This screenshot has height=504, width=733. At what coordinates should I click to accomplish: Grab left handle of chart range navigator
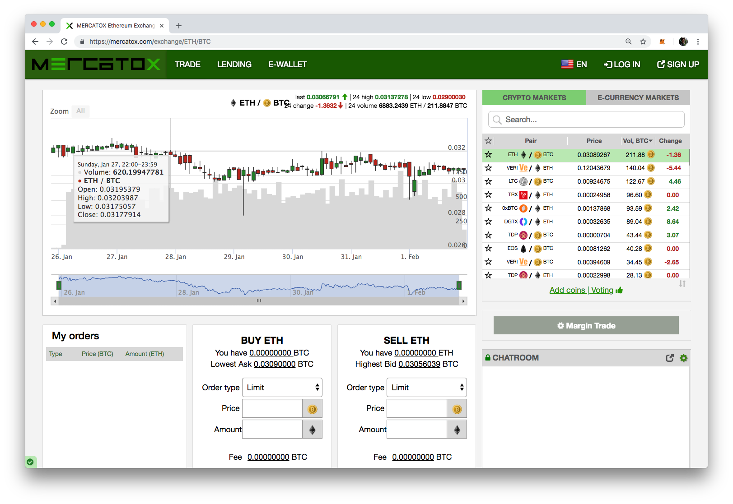(59, 285)
